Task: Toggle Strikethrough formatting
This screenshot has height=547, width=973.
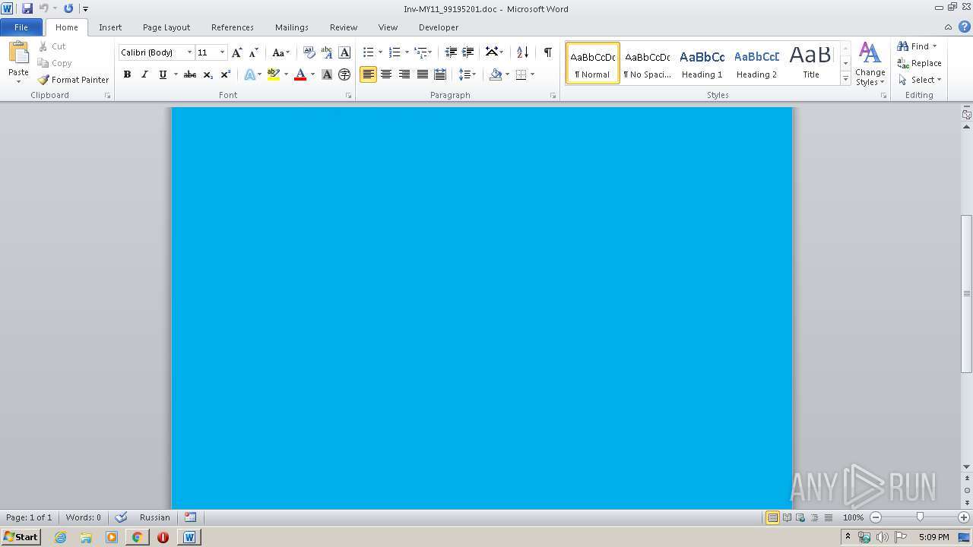Action: pyautogui.click(x=190, y=74)
